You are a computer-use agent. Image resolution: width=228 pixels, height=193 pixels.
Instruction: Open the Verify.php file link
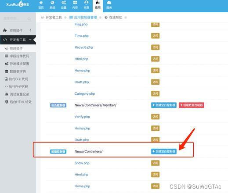(82, 117)
